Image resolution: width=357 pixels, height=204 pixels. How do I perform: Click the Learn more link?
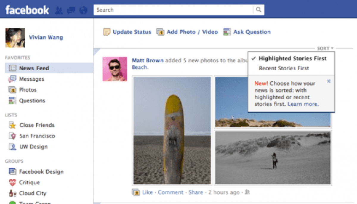(x=303, y=104)
